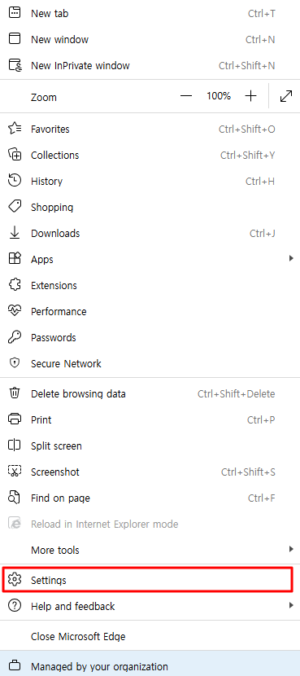Open Collections via its plus icon
300x676 pixels.
coord(15,155)
